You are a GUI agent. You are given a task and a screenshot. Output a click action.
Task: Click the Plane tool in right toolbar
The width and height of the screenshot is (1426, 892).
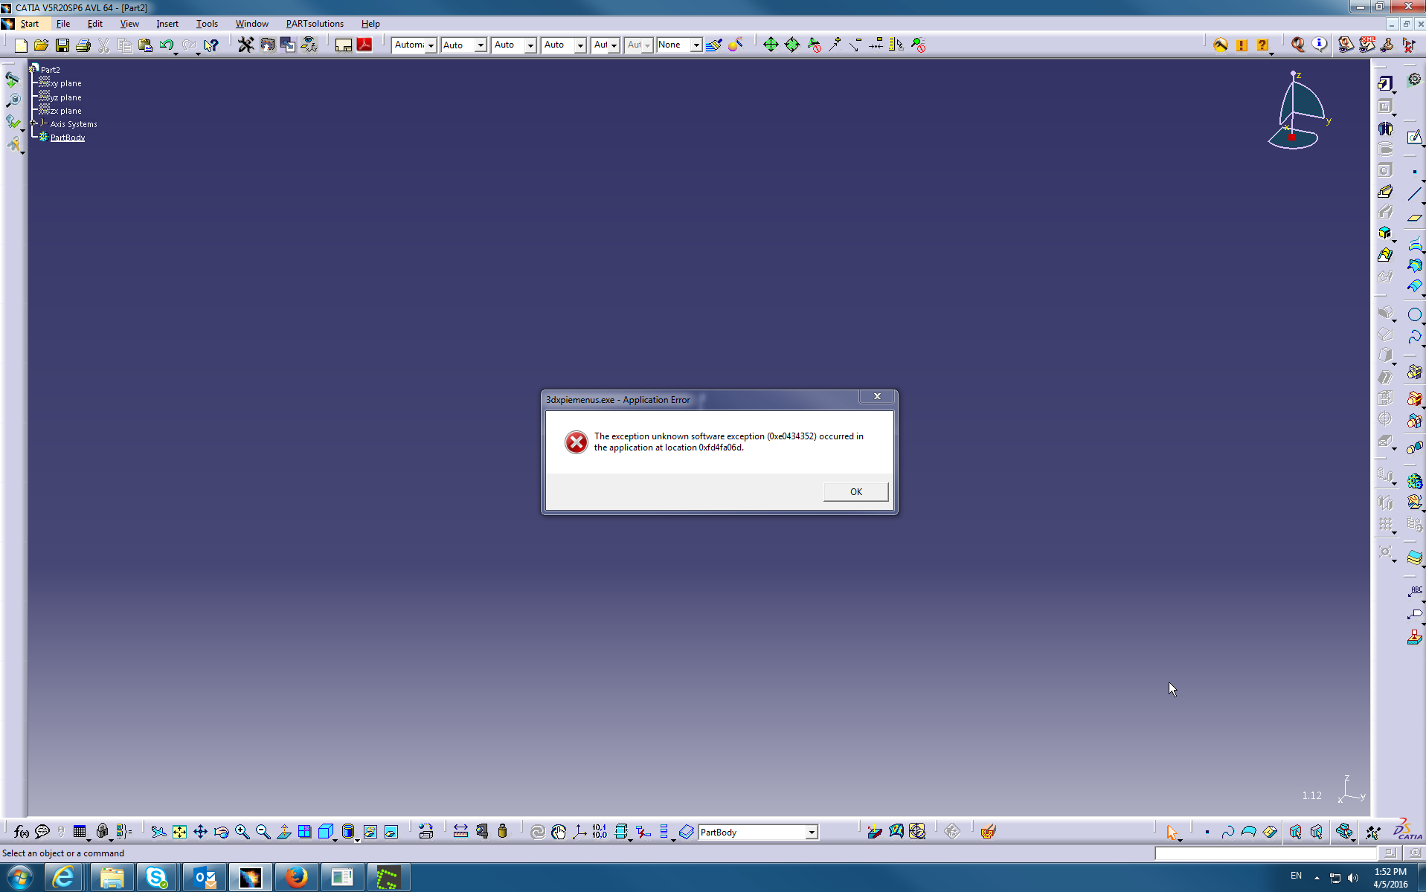(1414, 217)
